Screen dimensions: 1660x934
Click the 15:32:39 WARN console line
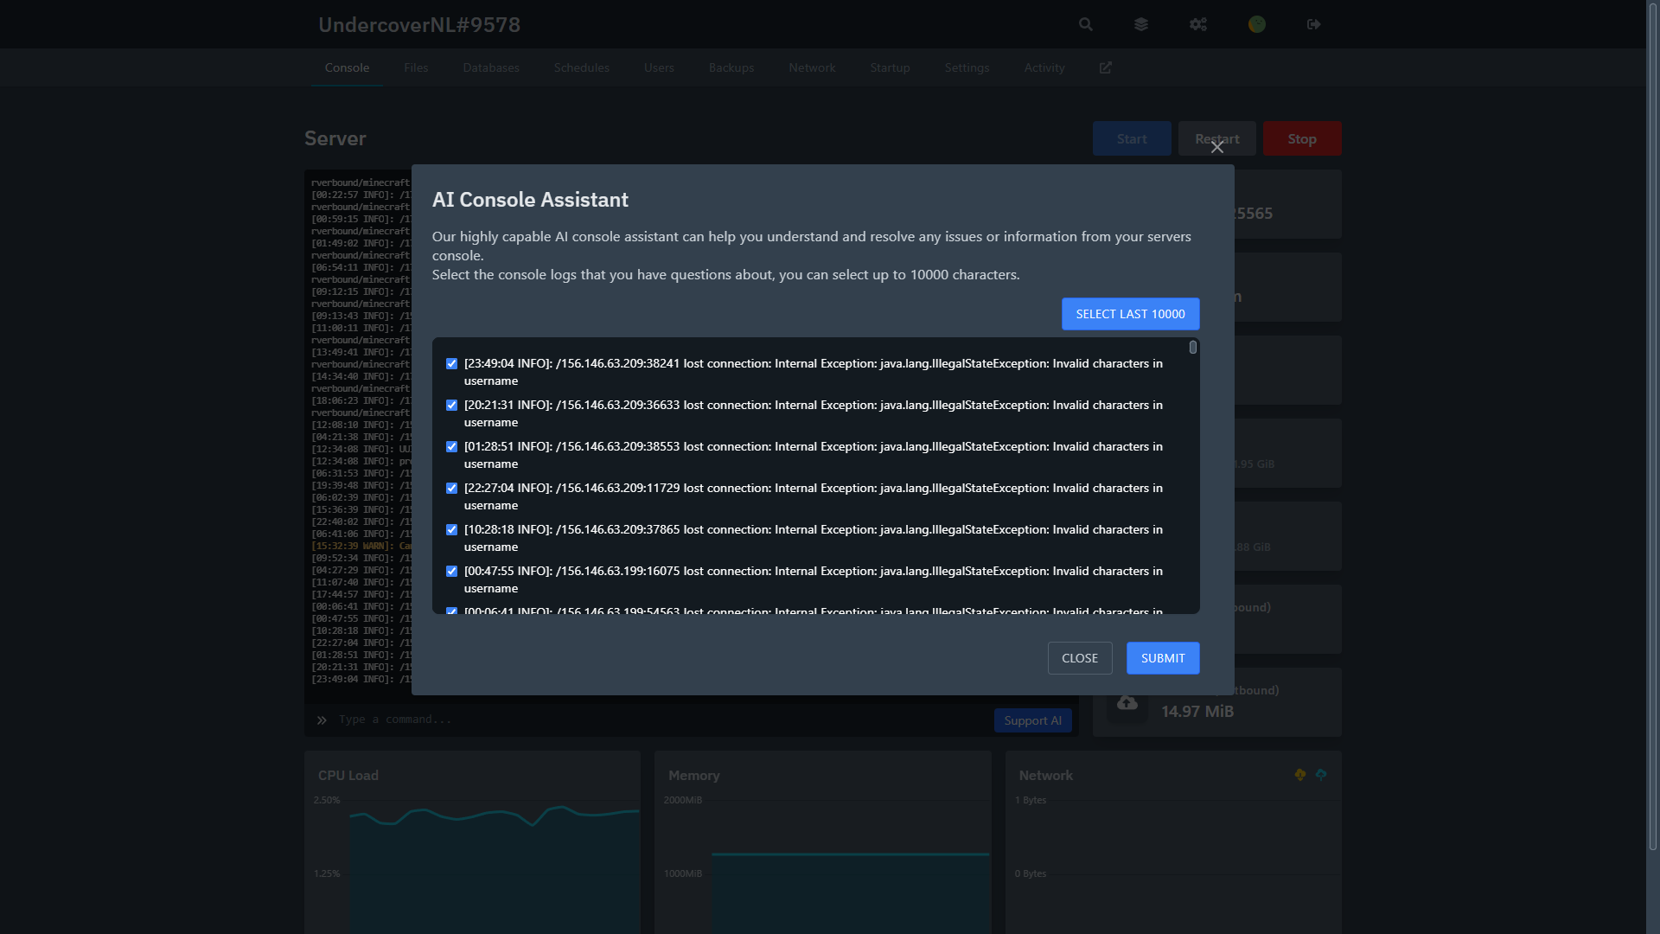(x=361, y=546)
